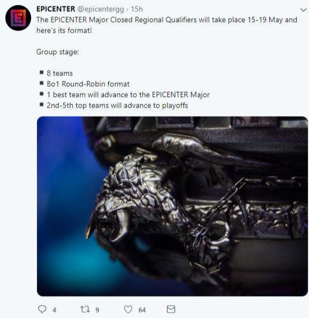This screenshot has height=318, width=309.
Task: Click the "Bo1 Round-Robin format" bullet line
Action: point(88,84)
